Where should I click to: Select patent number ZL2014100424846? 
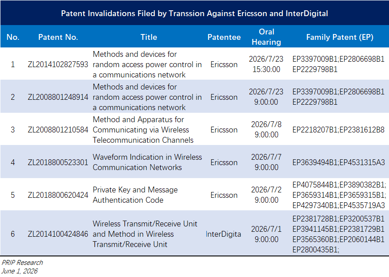pyautogui.click(x=58, y=234)
